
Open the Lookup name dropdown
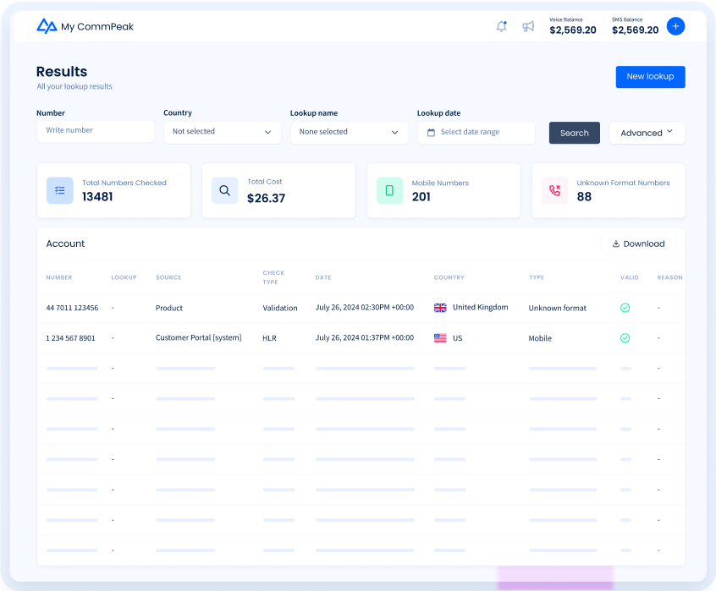coord(349,132)
